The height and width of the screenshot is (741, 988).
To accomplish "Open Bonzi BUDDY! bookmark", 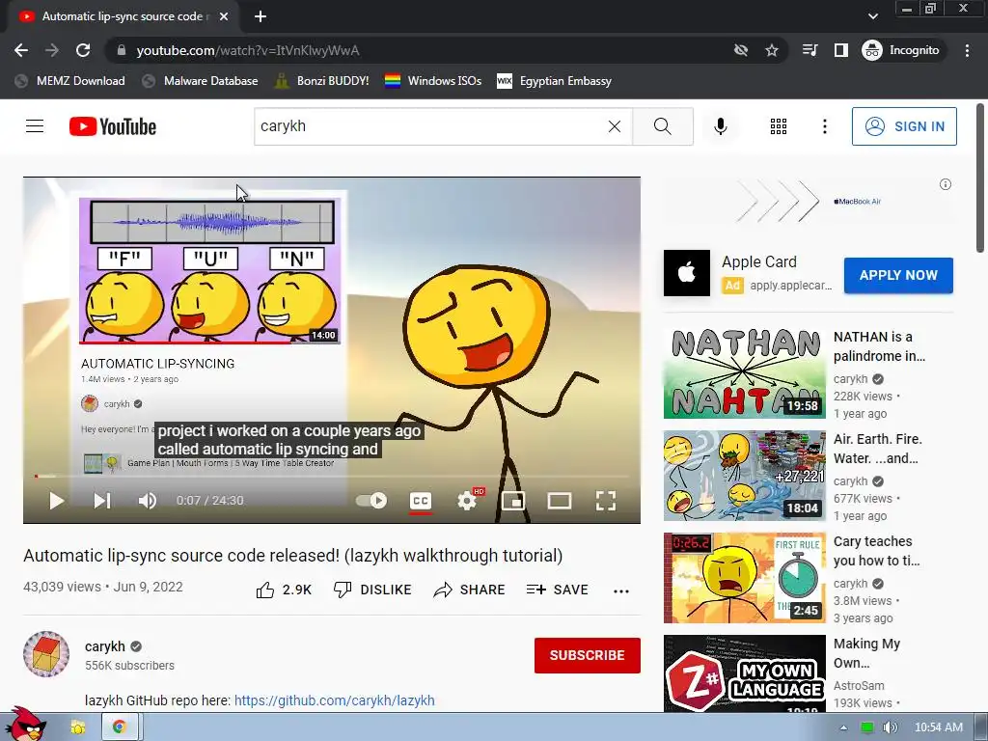I will pos(321,81).
